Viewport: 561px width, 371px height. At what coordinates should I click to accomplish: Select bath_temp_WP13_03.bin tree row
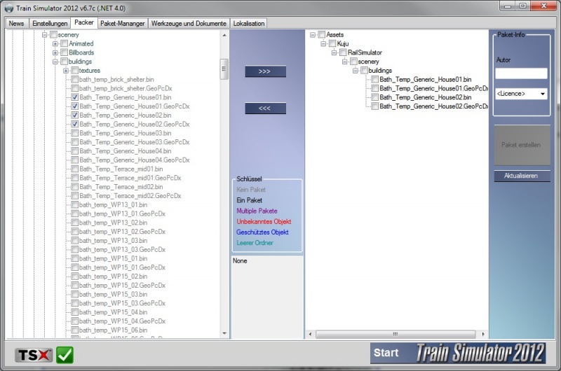[113, 241]
